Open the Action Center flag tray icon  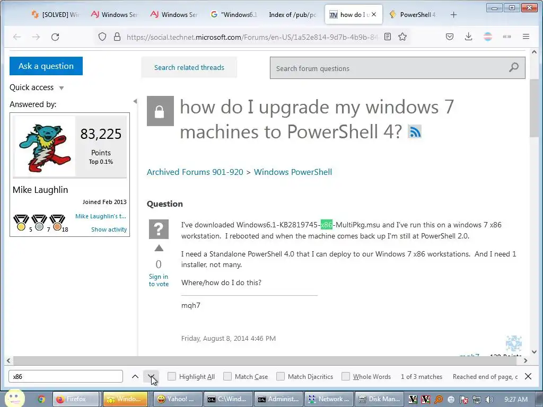tap(463, 400)
